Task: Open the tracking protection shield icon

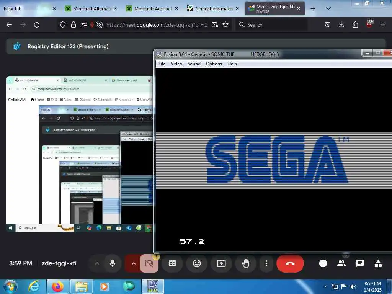Action: point(63,24)
